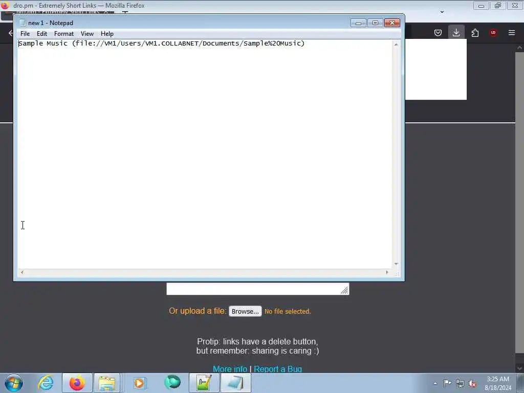
Task: Click Notepad vertical scrollbar up arrow
Action: tap(396, 45)
